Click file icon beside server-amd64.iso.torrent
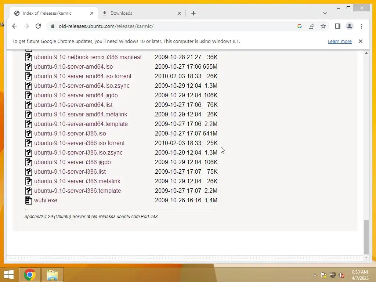Image resolution: width=376 pixels, height=282 pixels. (x=29, y=76)
